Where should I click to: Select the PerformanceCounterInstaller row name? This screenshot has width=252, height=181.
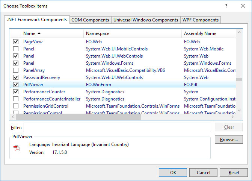point(52,99)
